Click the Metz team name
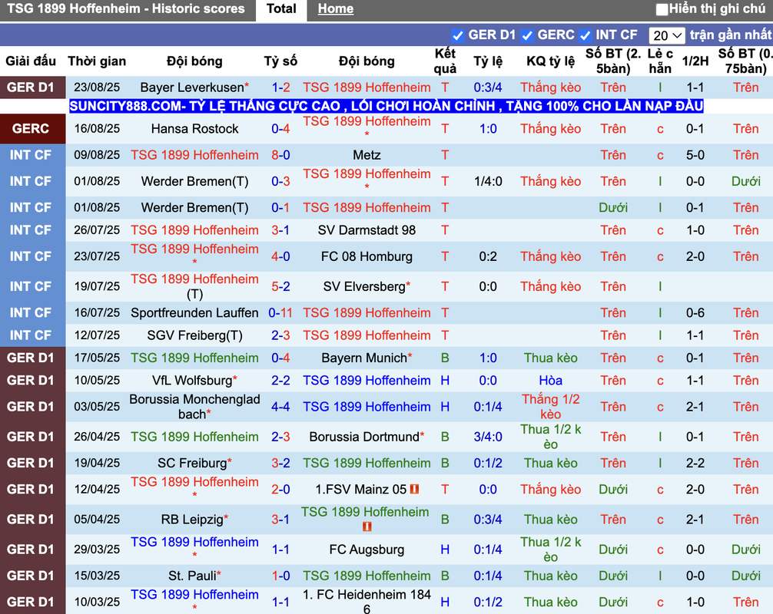Image resolution: width=773 pixels, height=614 pixels. tap(367, 155)
